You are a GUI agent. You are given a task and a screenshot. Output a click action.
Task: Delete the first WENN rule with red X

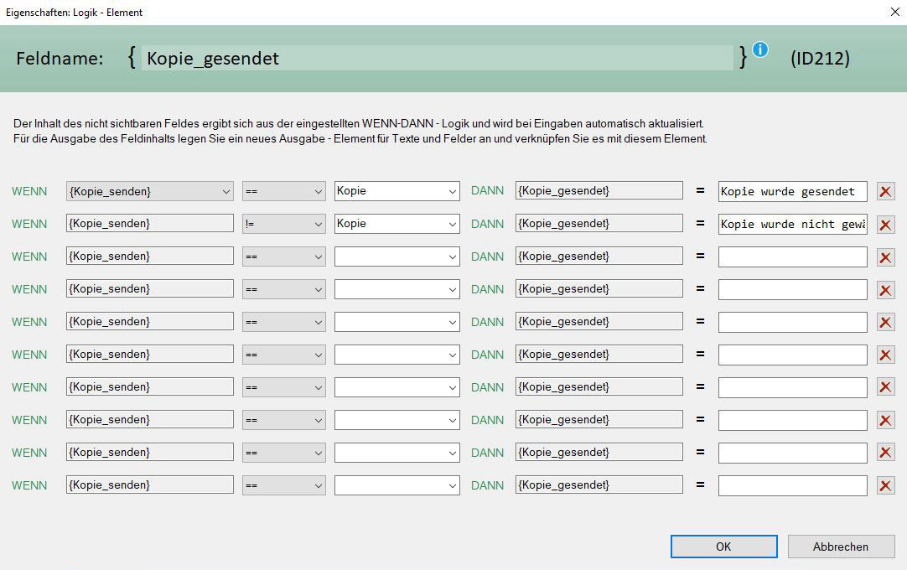click(885, 192)
